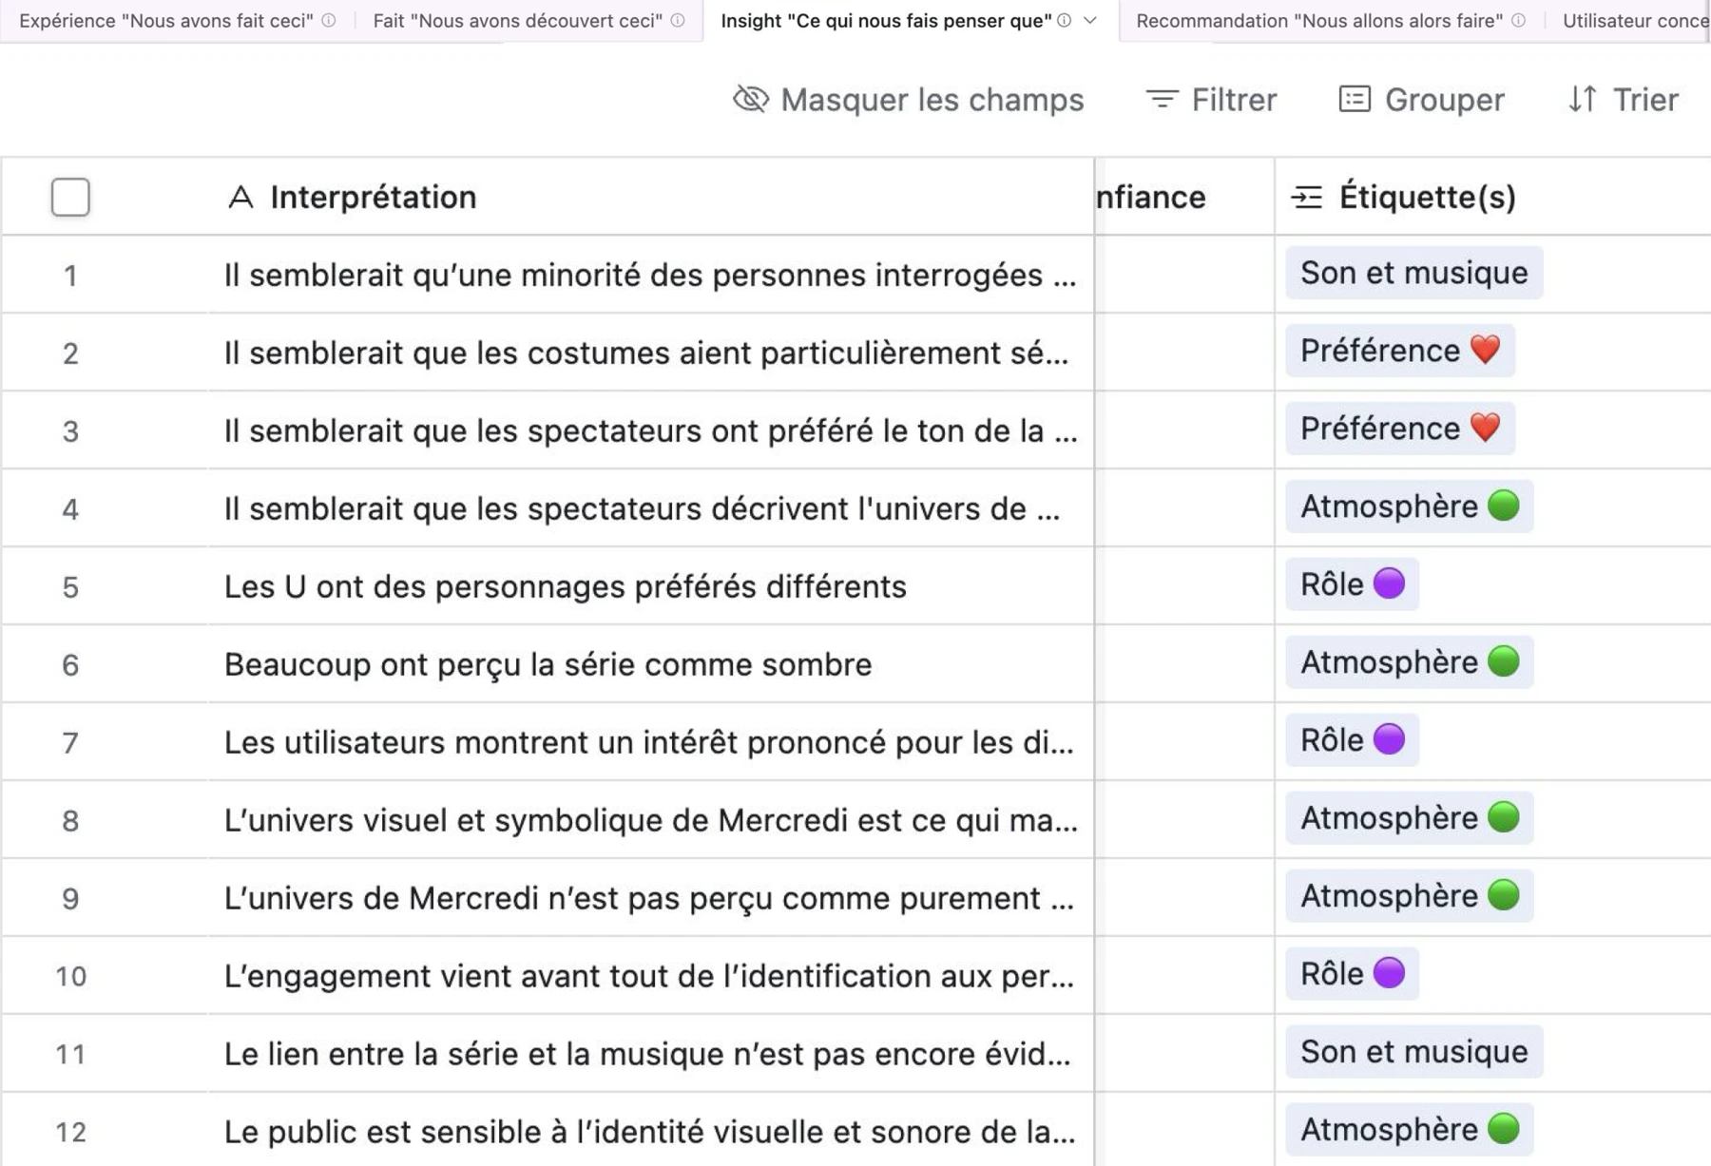This screenshot has height=1166, width=1711.
Task: Click the Trier button label
Action: tap(1646, 99)
